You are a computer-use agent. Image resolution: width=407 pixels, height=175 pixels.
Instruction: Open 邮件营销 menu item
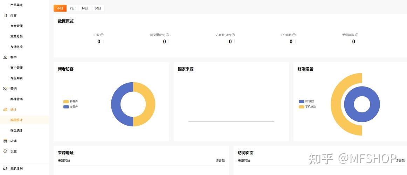click(x=16, y=99)
